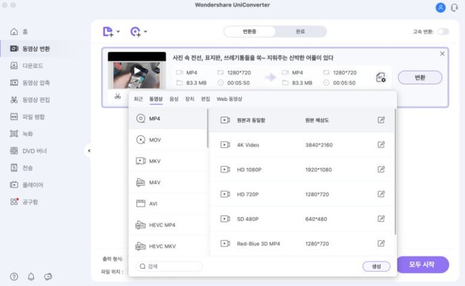465x286 pixels.
Task: Open the 다운로드 sidebar section
Action: coord(26,65)
